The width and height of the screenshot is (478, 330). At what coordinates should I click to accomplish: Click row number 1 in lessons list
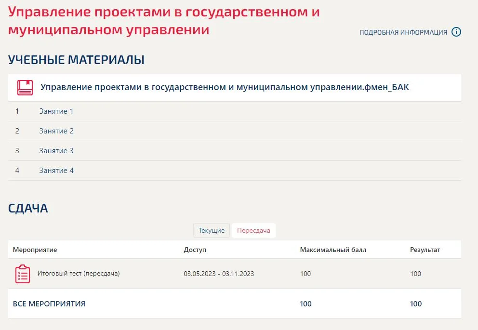click(x=17, y=111)
